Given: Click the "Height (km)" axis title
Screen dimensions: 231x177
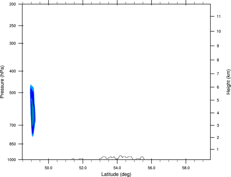Looking at the screenshot, I should pos(228,82).
